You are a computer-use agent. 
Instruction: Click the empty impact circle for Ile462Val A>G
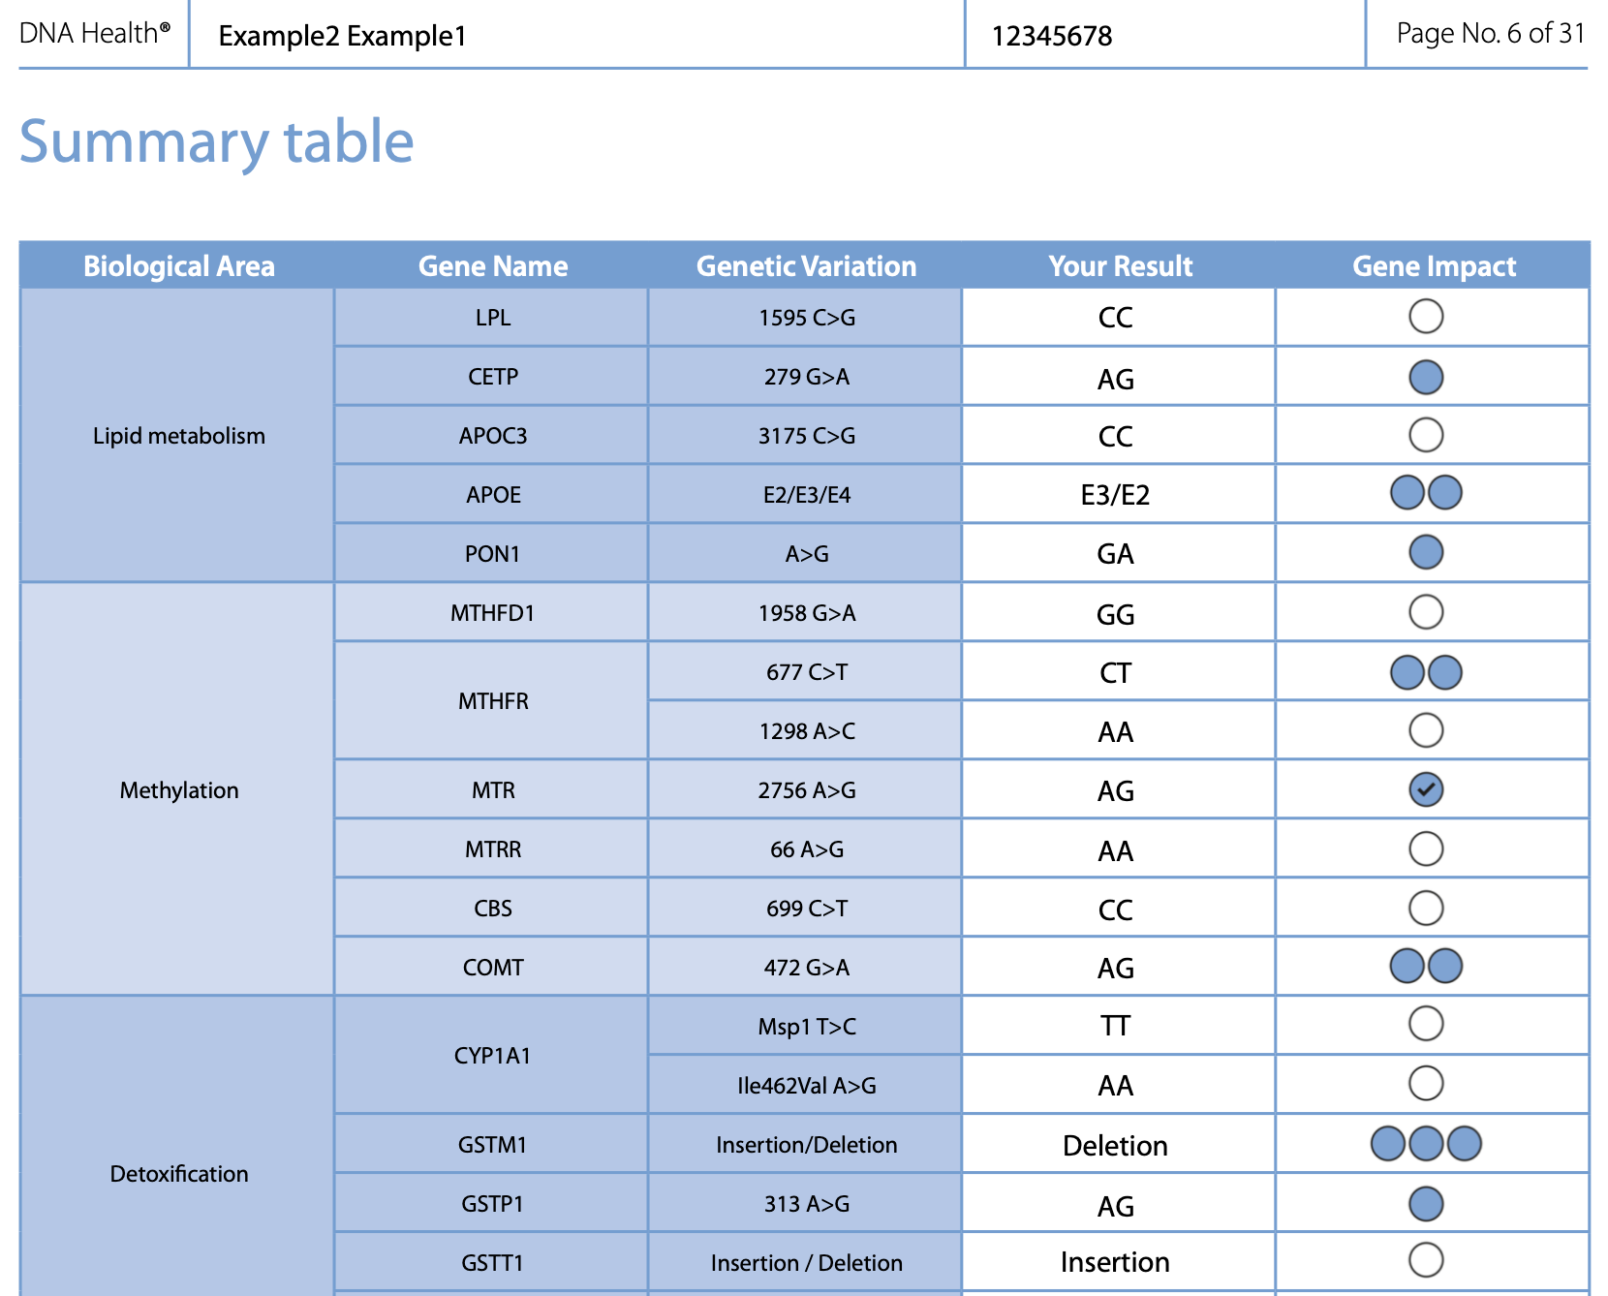click(1426, 1083)
